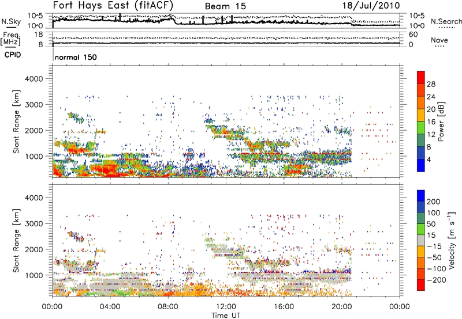This screenshot has height=319, width=462.
Task: Pick the red velocity swatch below -200
Action: (421, 285)
